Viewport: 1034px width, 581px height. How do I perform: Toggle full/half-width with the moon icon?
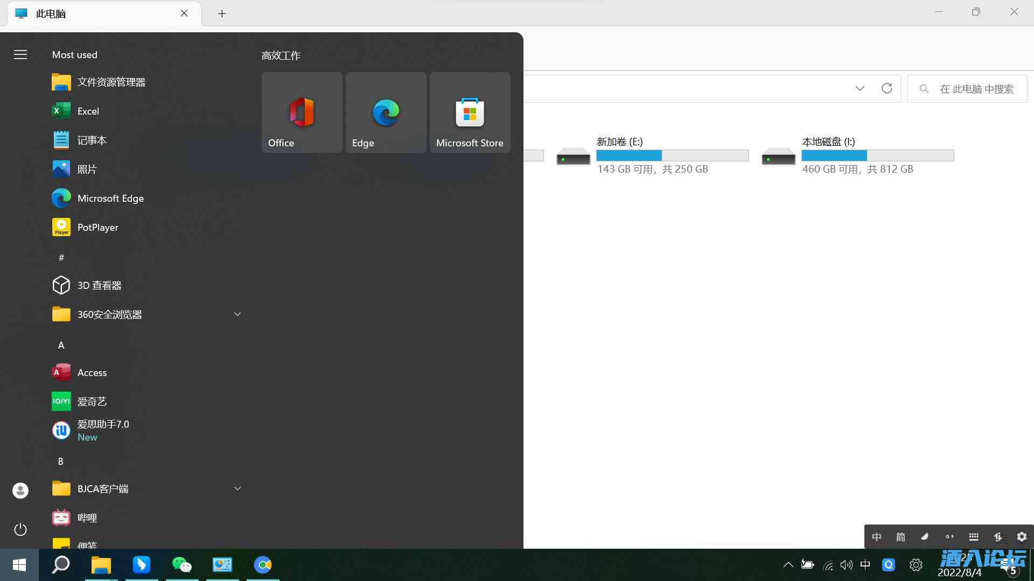point(925,536)
